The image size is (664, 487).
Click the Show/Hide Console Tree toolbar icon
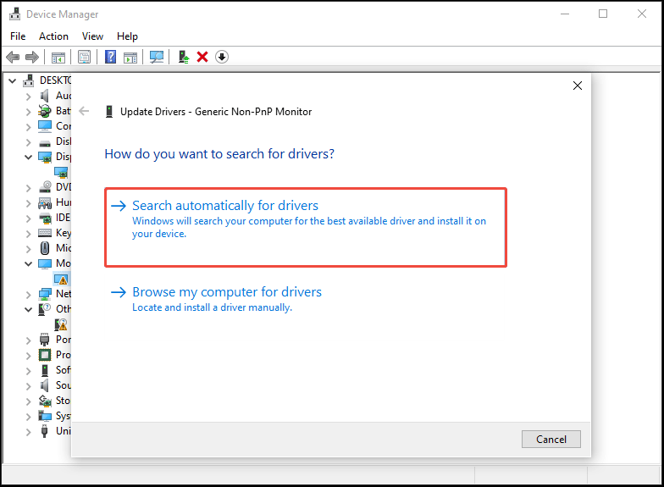58,57
